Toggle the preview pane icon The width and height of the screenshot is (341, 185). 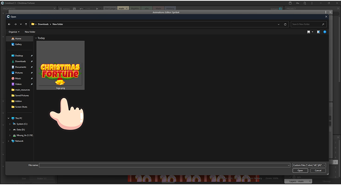pos(318,32)
